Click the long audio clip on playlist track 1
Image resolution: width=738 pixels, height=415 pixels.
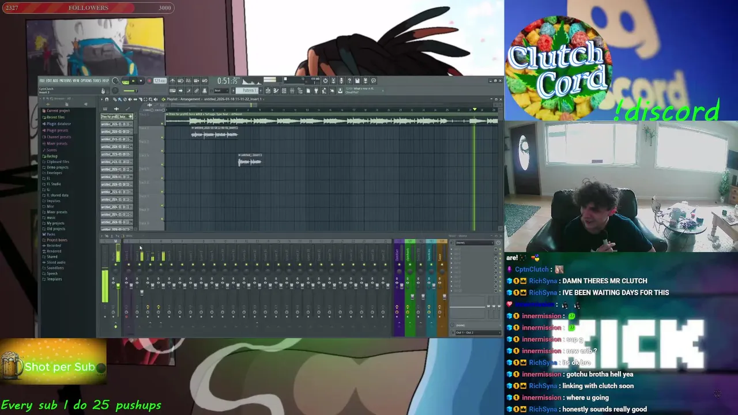[332, 119]
